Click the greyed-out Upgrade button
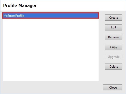Screen dimensions: 126x94 point(114,57)
